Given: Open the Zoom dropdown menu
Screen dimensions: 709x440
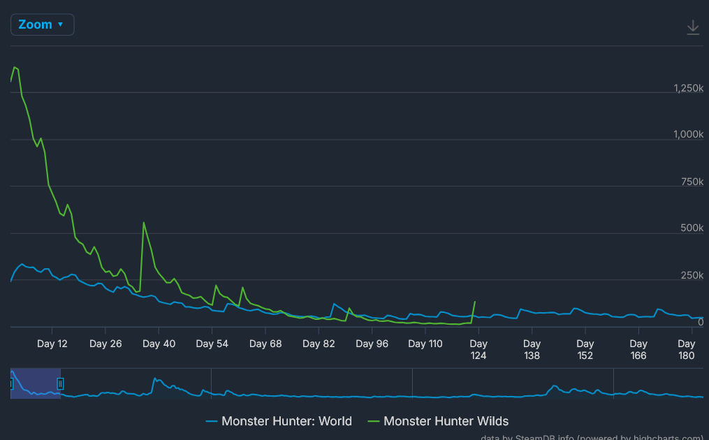Looking at the screenshot, I should [x=42, y=24].
